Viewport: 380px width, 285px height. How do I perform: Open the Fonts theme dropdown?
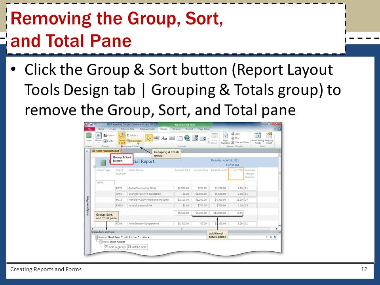click(x=110, y=141)
